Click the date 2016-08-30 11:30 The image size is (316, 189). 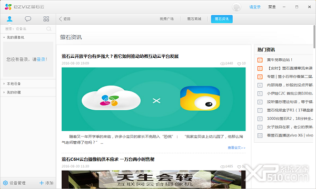(x=75, y=166)
